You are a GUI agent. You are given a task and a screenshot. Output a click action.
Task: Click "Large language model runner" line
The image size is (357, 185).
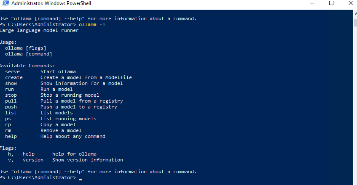pyautogui.click(x=39, y=30)
